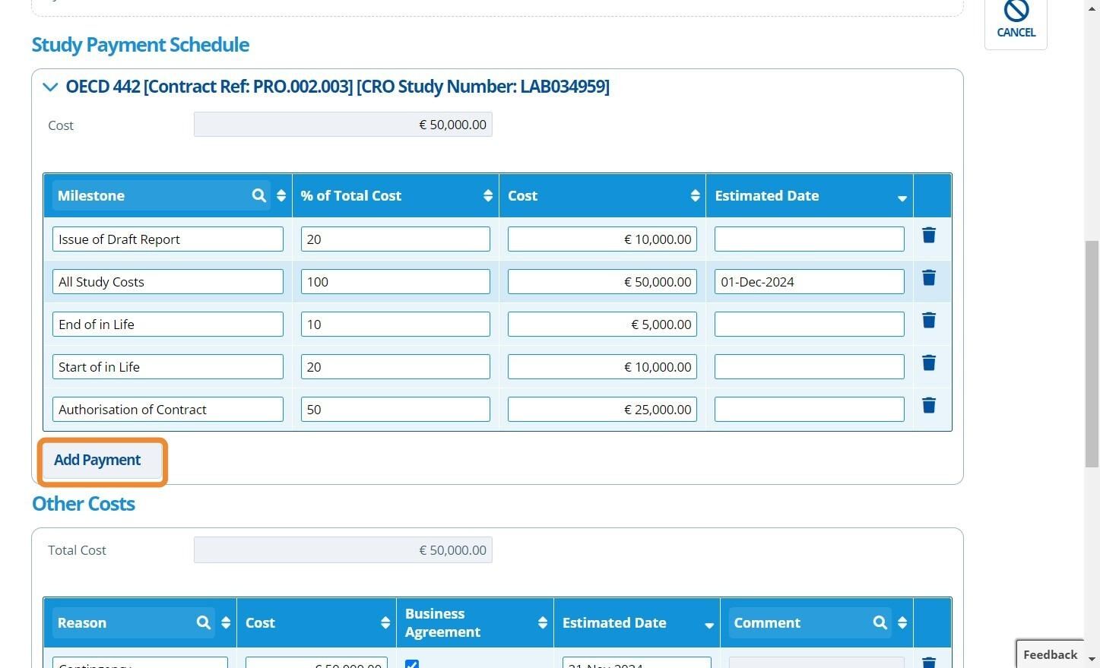This screenshot has width=1100, height=668.
Task: Open the Feedback tab
Action: [1050, 654]
